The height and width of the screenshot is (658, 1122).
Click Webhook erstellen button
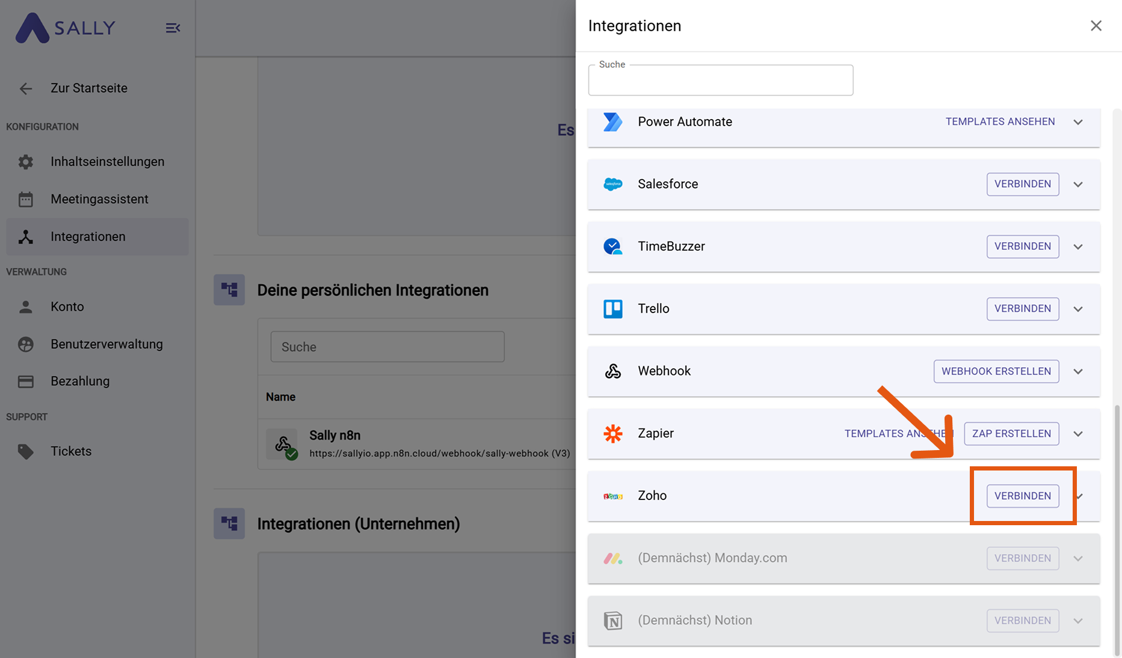[996, 371]
